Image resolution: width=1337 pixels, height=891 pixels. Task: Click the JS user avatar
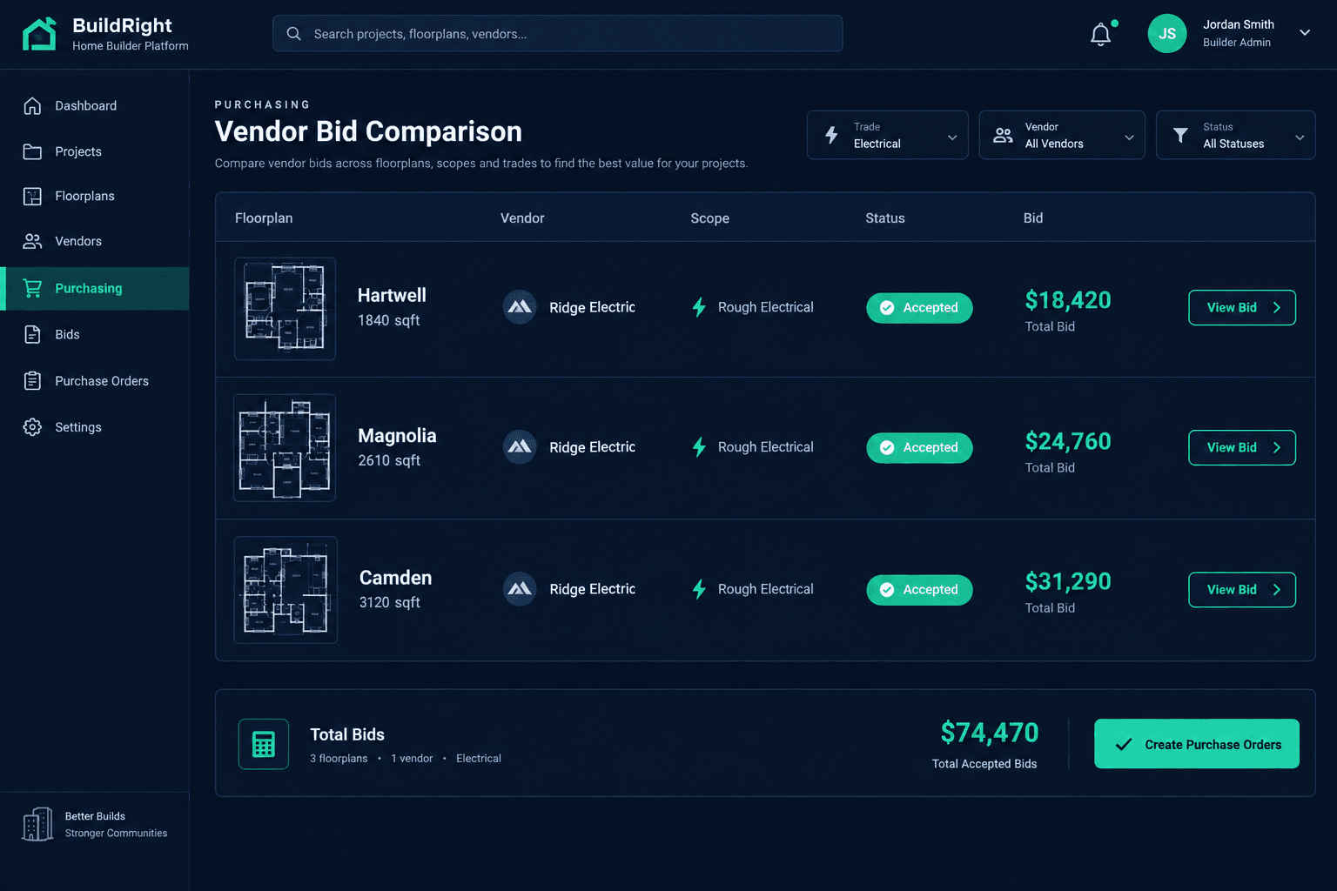[1167, 34]
